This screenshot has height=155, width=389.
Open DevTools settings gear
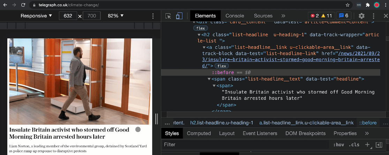point(361,16)
